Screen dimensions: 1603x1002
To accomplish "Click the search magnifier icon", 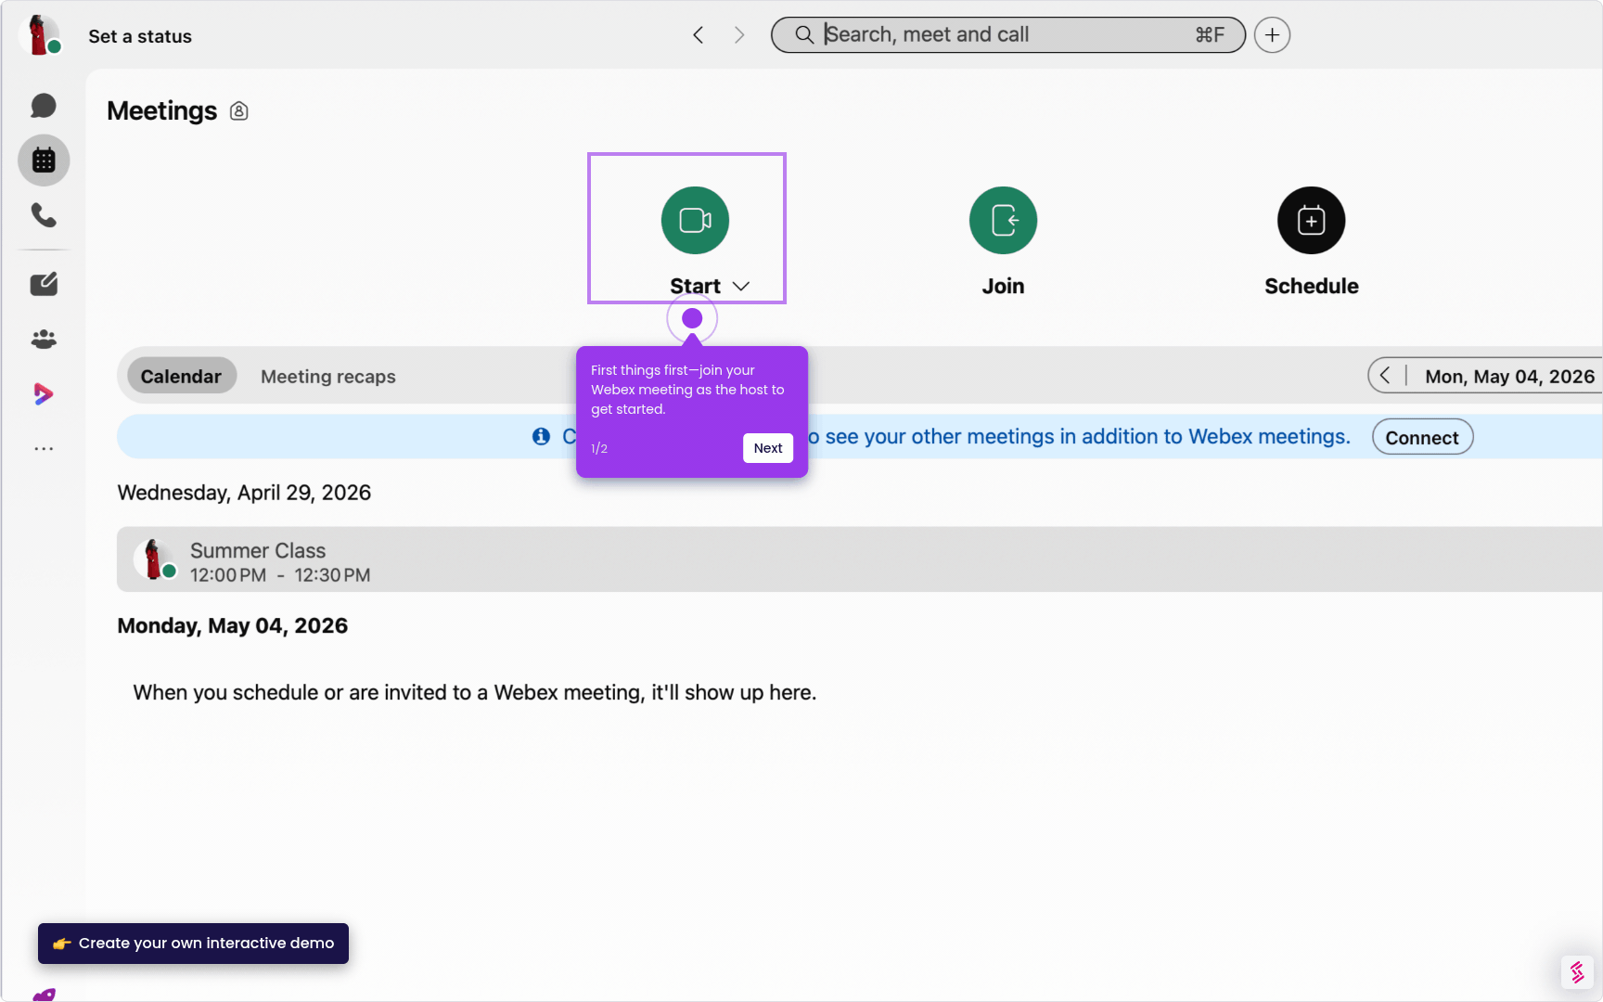I will click(804, 35).
